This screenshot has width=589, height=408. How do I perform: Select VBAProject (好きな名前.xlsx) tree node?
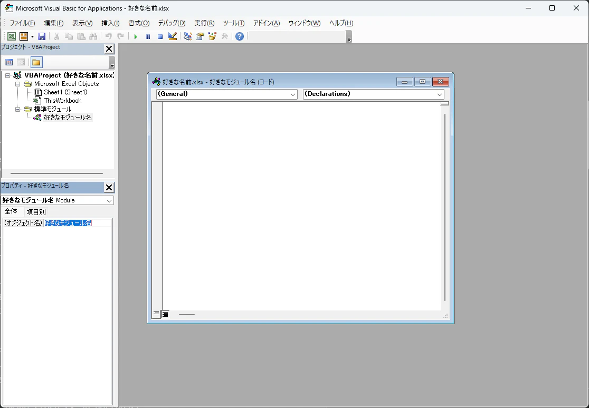coord(69,75)
